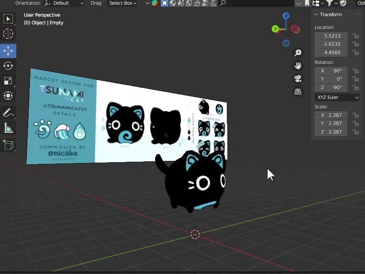The height and width of the screenshot is (274, 365).
Task: Click the lower blue negative Z gizmo ball
Action: coord(286,43)
